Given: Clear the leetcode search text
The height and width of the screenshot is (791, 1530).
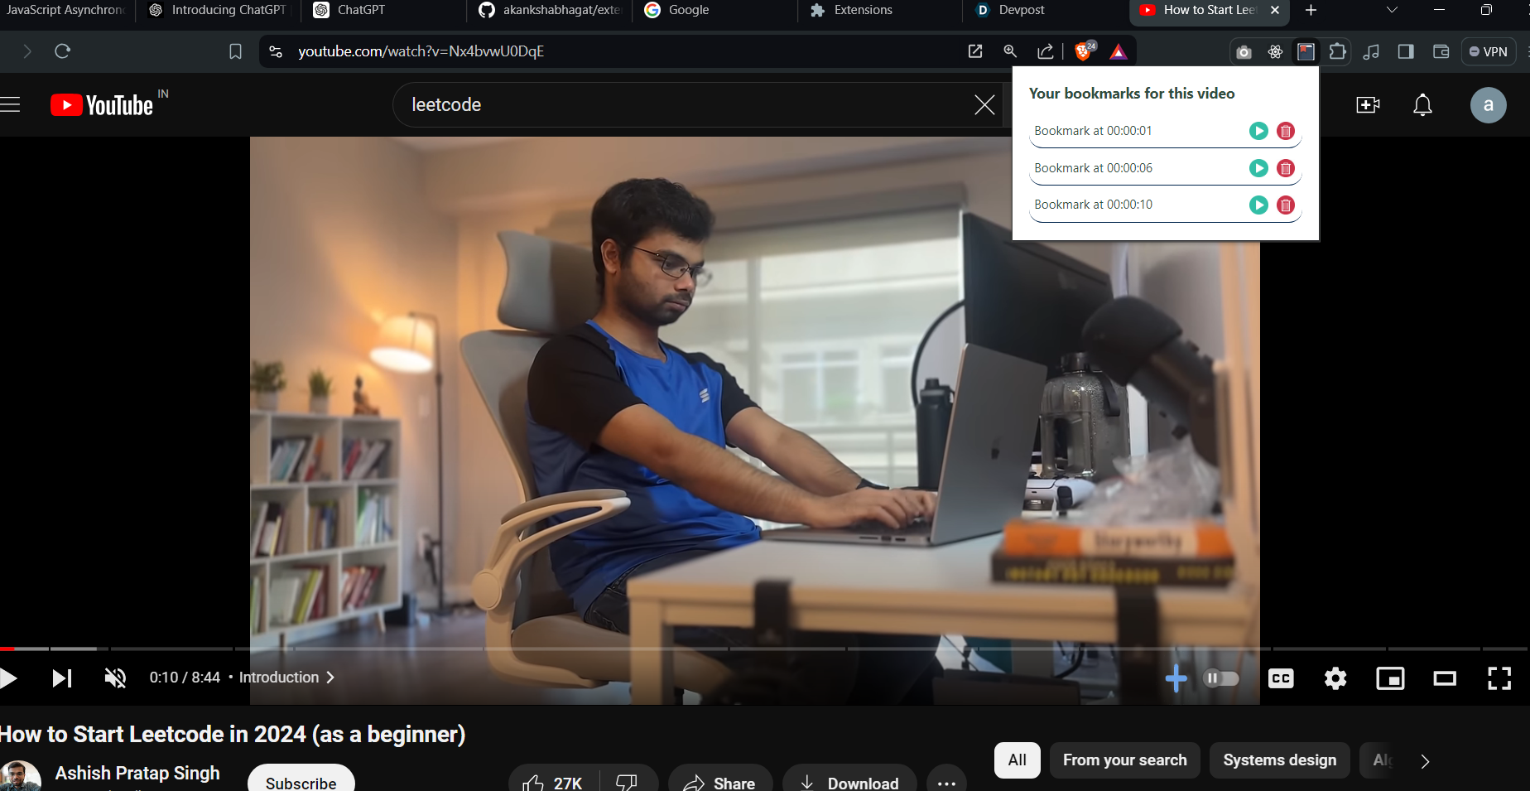Looking at the screenshot, I should (x=984, y=104).
